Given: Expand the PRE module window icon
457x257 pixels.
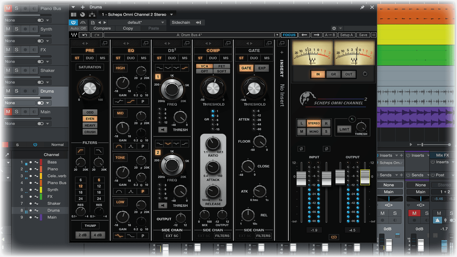Looking at the screenshot, I should (x=104, y=43).
